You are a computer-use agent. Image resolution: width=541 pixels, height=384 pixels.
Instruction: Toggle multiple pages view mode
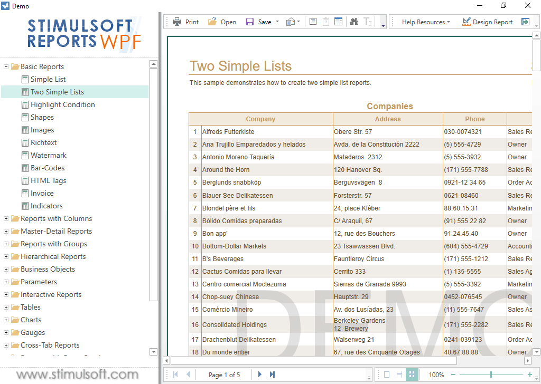pos(412,374)
